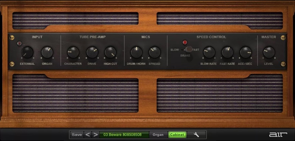Click the Master Level knob
This screenshot has width=295, height=141.
pos(269,52)
